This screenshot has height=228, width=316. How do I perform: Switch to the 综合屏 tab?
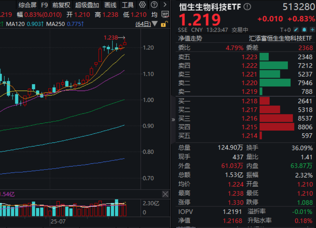click(29, 5)
